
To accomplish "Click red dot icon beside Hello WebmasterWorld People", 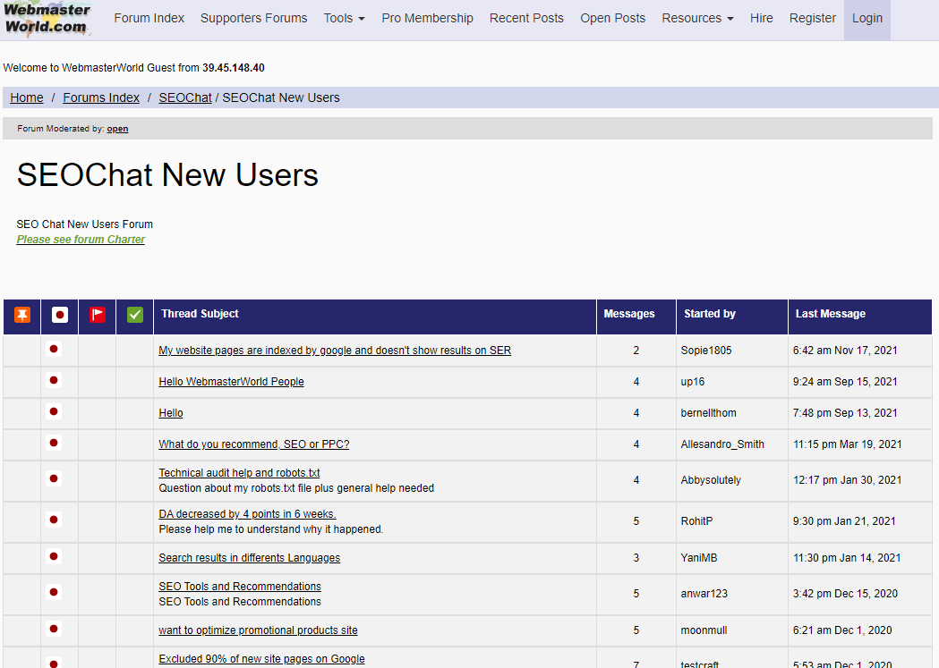I will point(54,380).
